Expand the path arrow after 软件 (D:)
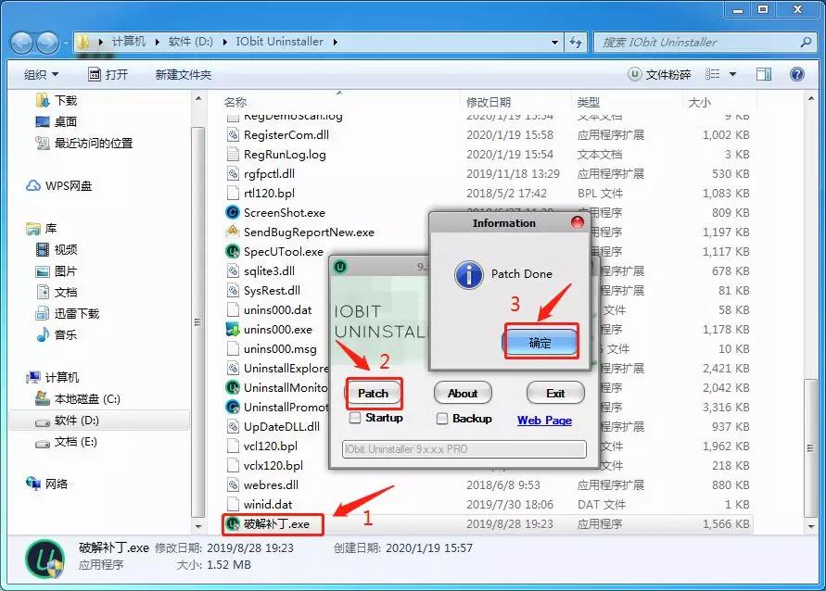The height and width of the screenshot is (591, 826). 224,42
